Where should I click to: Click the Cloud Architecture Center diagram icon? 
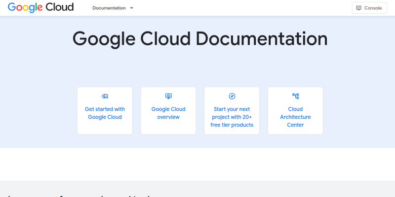click(x=295, y=96)
